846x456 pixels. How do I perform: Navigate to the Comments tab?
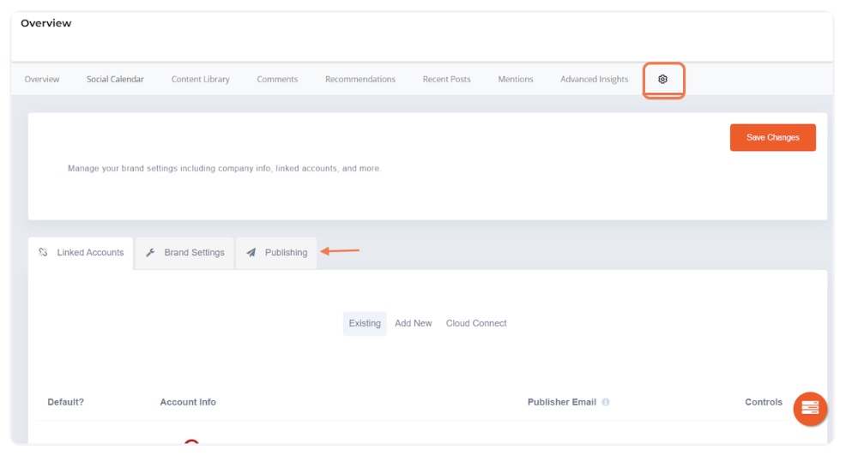(x=277, y=80)
